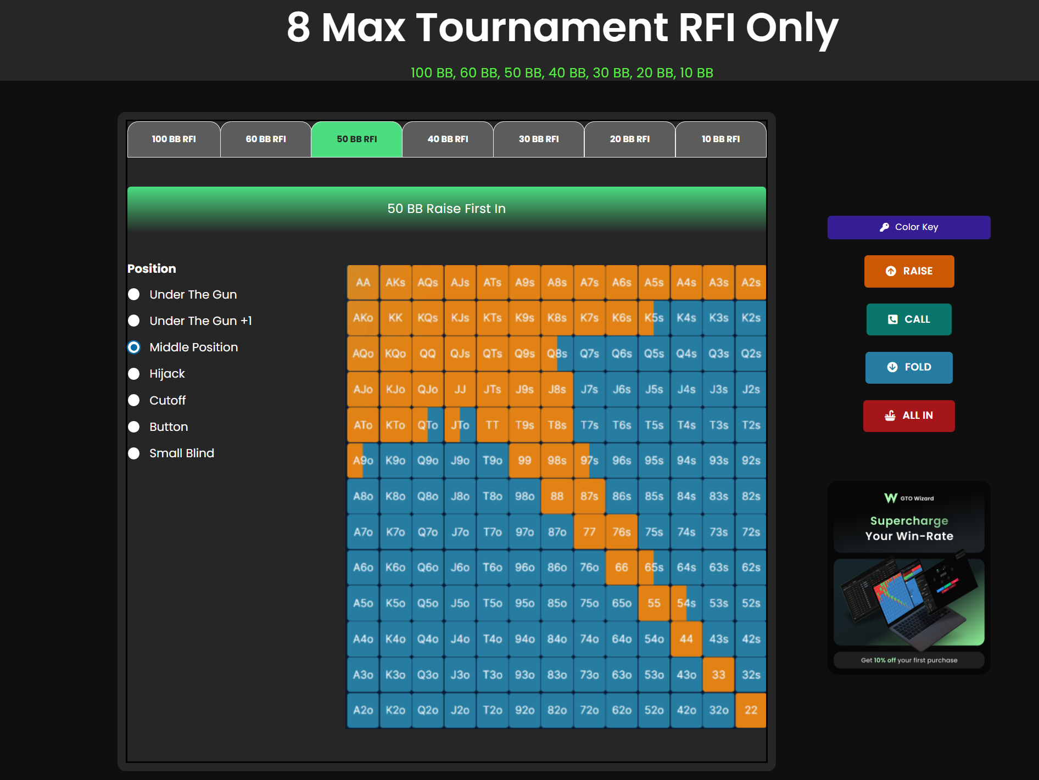
Task: Click the 88 cell in the grid
Action: tap(557, 497)
